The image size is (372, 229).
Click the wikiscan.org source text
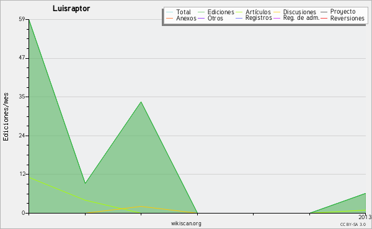pyautogui.click(x=186, y=223)
